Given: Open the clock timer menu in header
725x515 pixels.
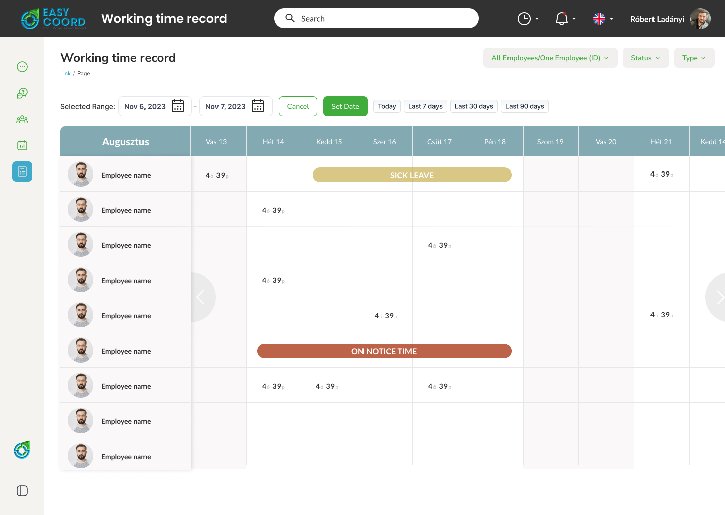Looking at the screenshot, I should point(524,19).
